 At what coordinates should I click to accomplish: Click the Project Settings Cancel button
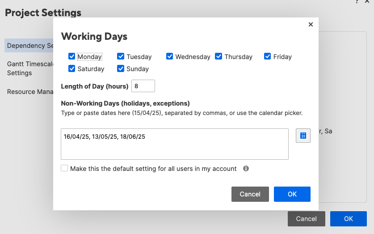pos(306,219)
